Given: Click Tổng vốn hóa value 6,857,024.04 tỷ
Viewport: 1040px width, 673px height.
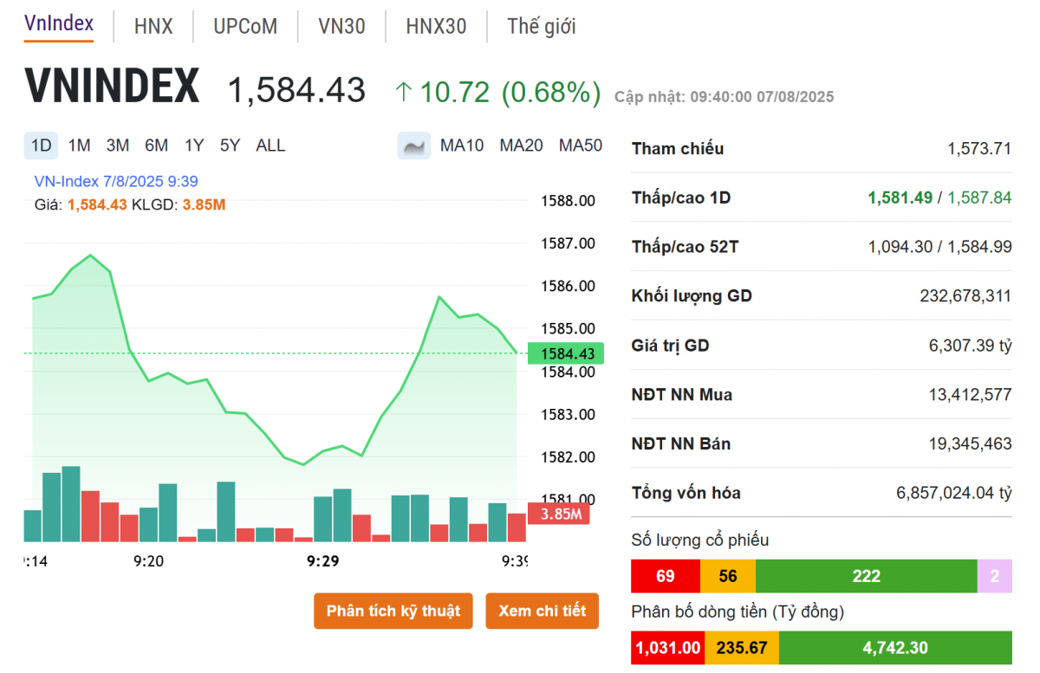Looking at the screenshot, I should point(954,494).
